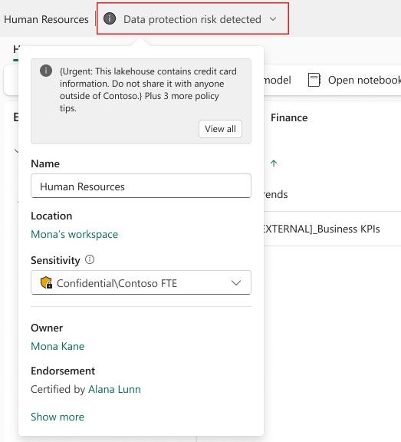Viewport: 401px width, 442px height.
Task: Click the info icon beside Data protection risk detected
Action: [110, 19]
